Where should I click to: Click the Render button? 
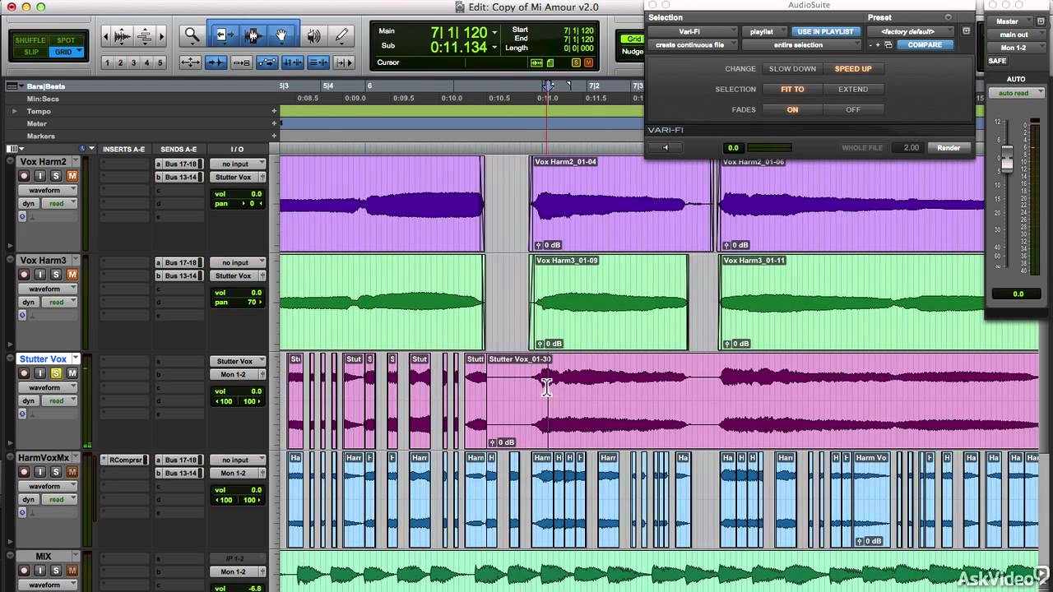[x=949, y=148]
